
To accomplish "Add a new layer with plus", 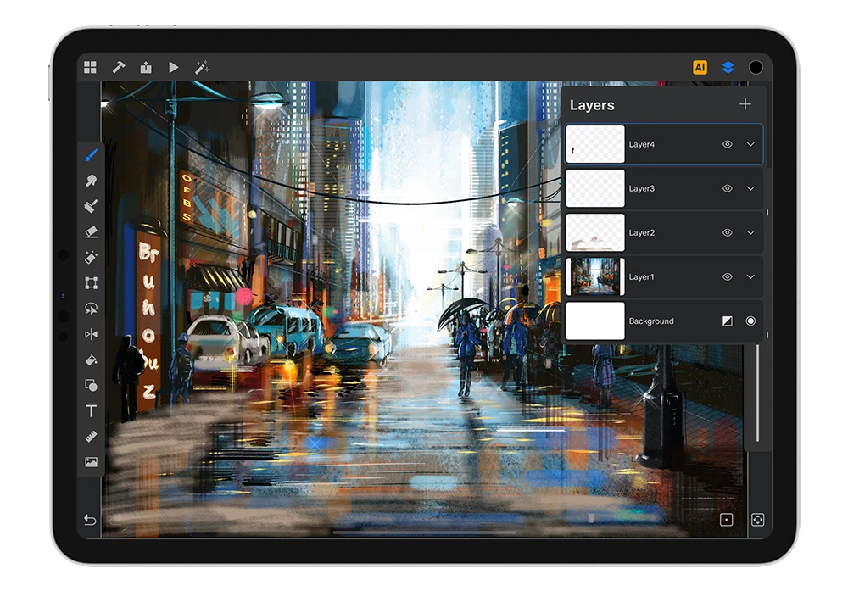I will click(x=745, y=104).
